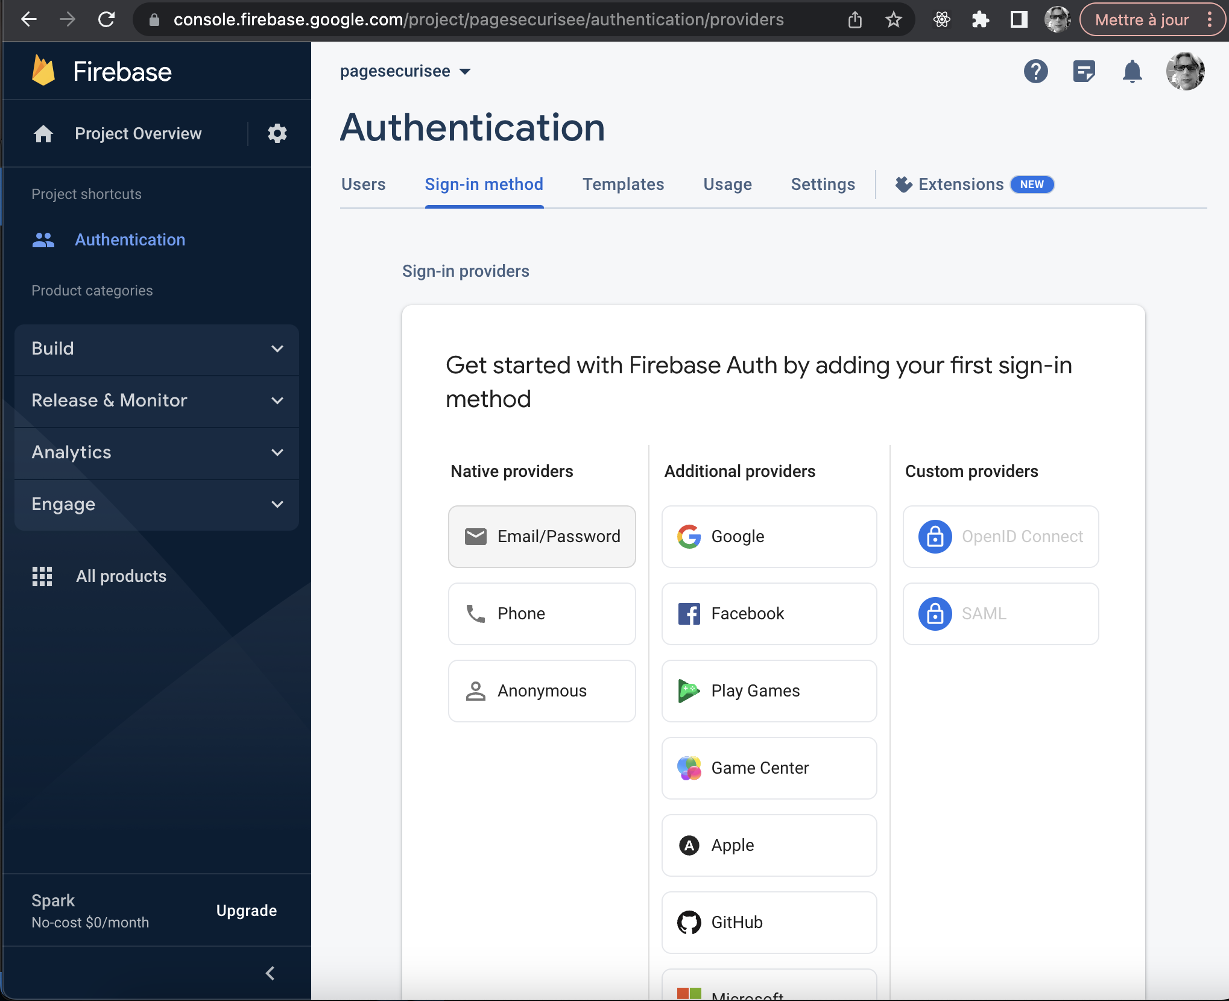Select the OpenID Connect provider
Viewport: 1229px width, 1001px height.
point(1000,536)
